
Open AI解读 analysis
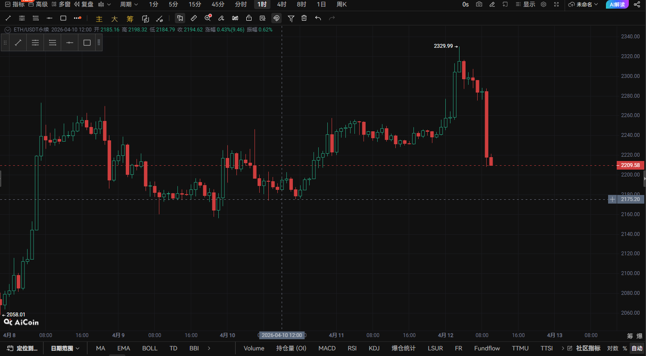click(617, 4)
